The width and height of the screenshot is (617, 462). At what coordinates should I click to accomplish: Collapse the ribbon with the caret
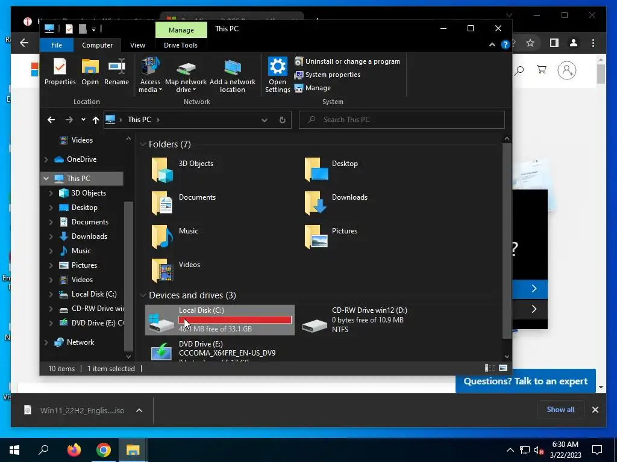492,45
